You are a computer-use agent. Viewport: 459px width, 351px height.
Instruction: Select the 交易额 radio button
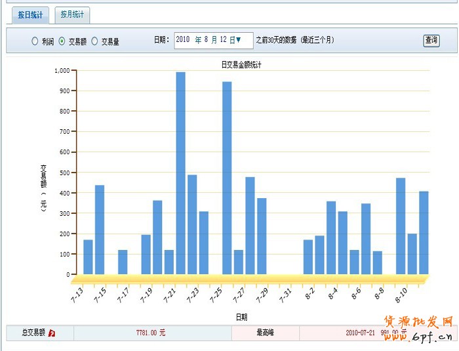point(62,41)
